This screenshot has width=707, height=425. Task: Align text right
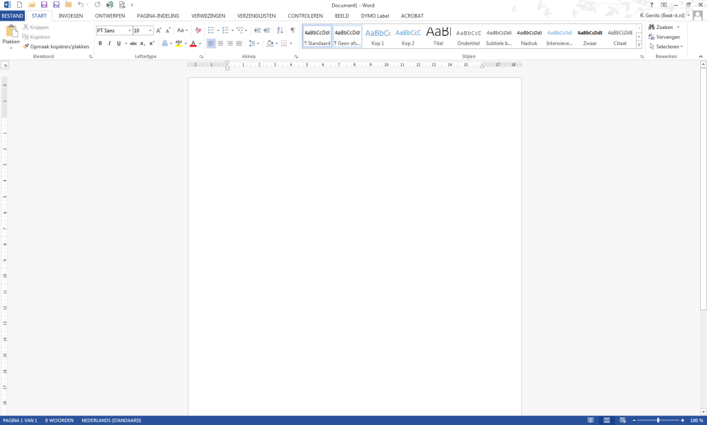[230, 43]
